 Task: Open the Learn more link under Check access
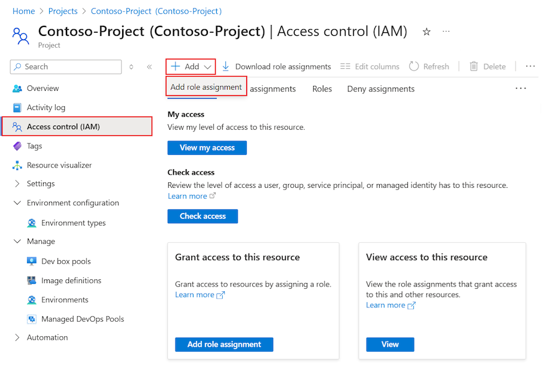tap(187, 196)
